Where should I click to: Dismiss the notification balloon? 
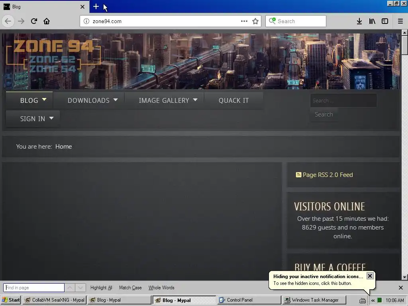click(x=370, y=276)
